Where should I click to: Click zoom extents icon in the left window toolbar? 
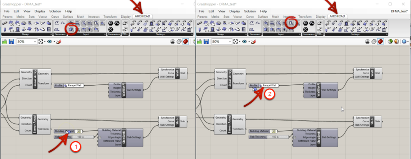click(x=41, y=42)
